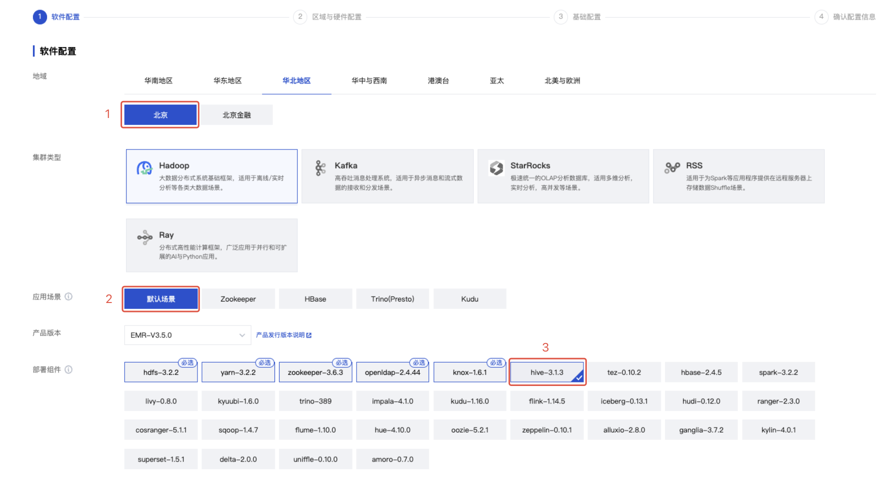Click info icon beside 部署组件 label
The height and width of the screenshot is (479, 889).
[69, 369]
